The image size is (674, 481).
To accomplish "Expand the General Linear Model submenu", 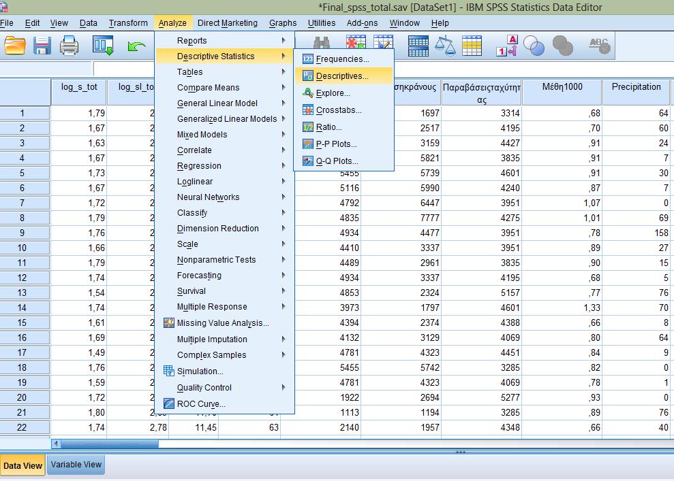I will [x=225, y=103].
